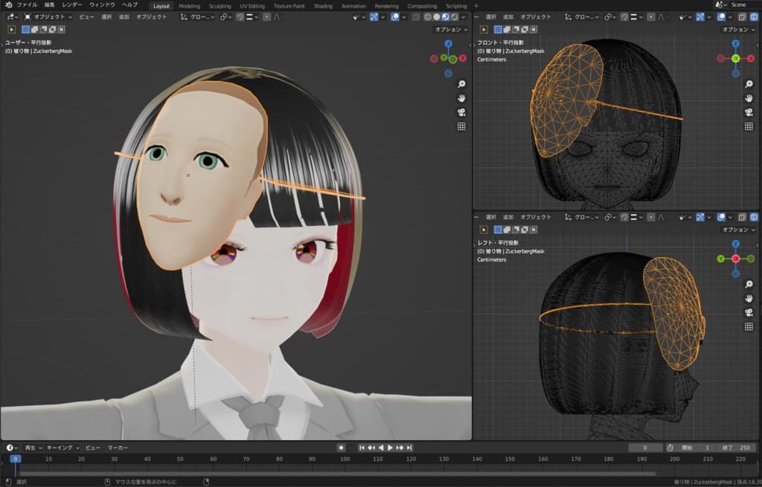Switch to the Sculpting workspace tab
This screenshot has height=487, width=762.
tap(220, 6)
